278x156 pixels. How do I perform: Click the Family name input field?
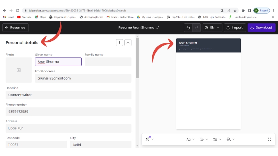[108, 62]
